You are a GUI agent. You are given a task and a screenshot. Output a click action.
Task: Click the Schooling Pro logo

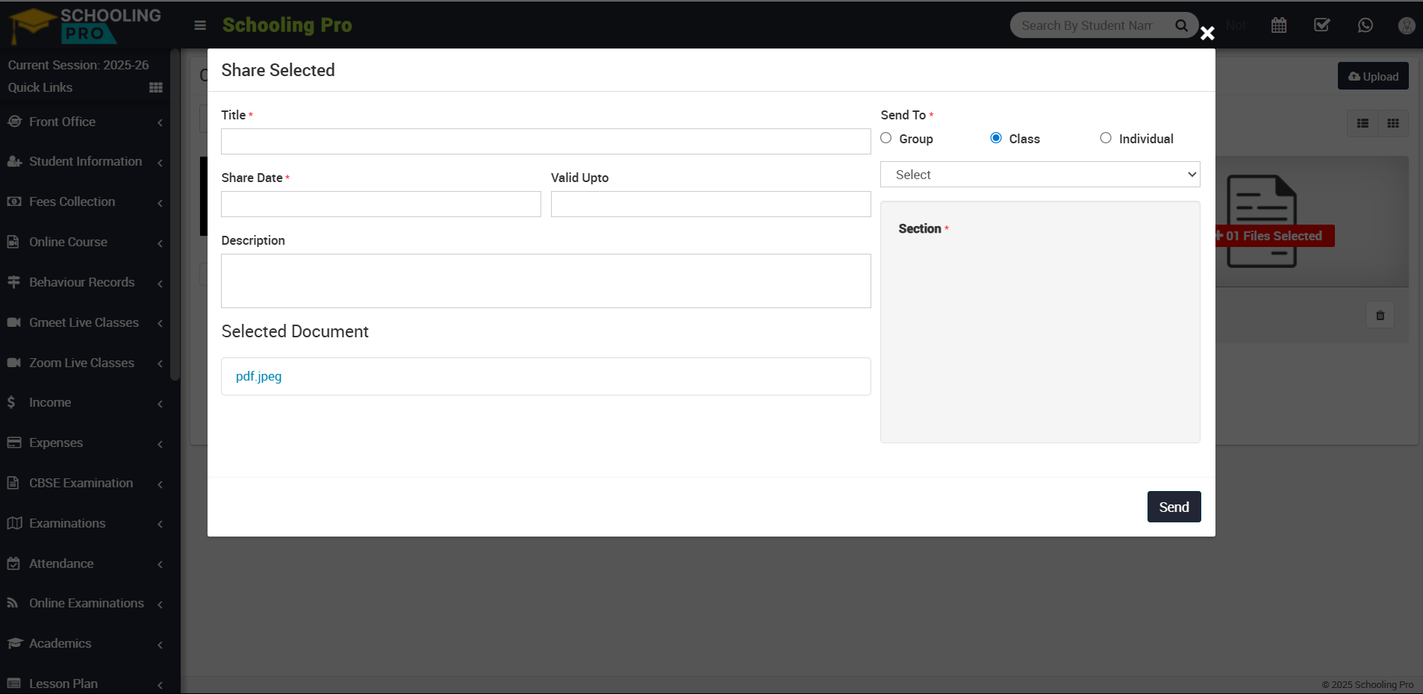(86, 25)
